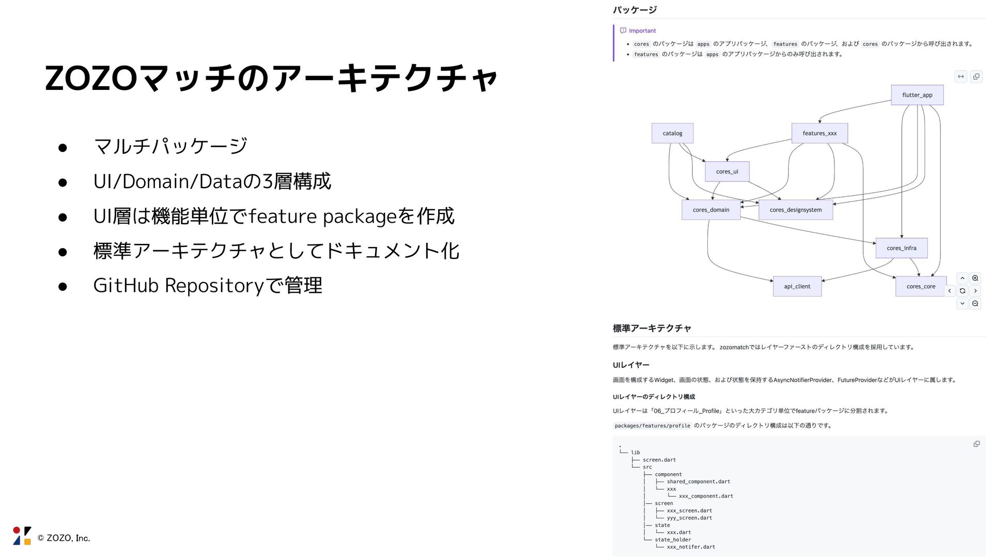Select the cores_designsystem node

pyautogui.click(x=796, y=210)
